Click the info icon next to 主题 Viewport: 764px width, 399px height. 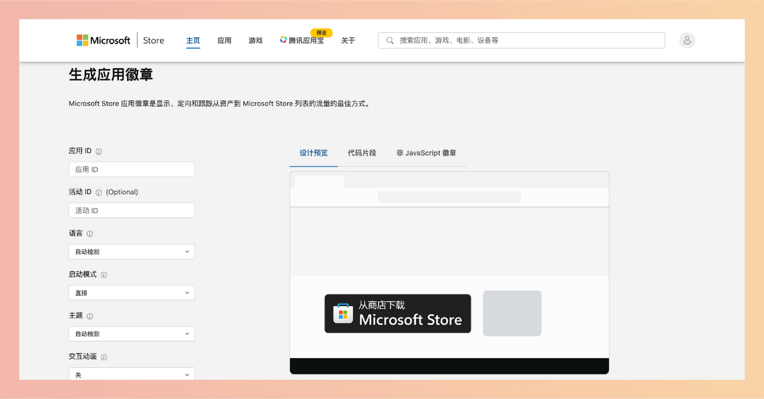click(x=89, y=316)
